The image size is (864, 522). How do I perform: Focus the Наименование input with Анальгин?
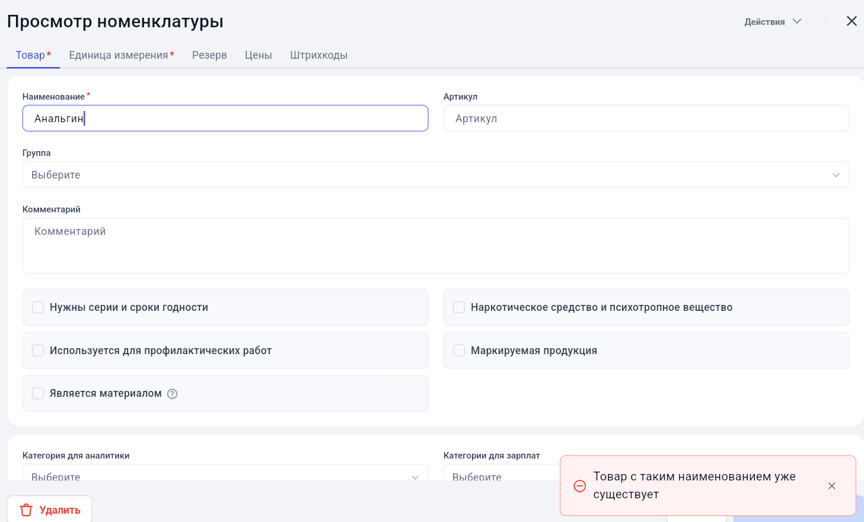[225, 119]
